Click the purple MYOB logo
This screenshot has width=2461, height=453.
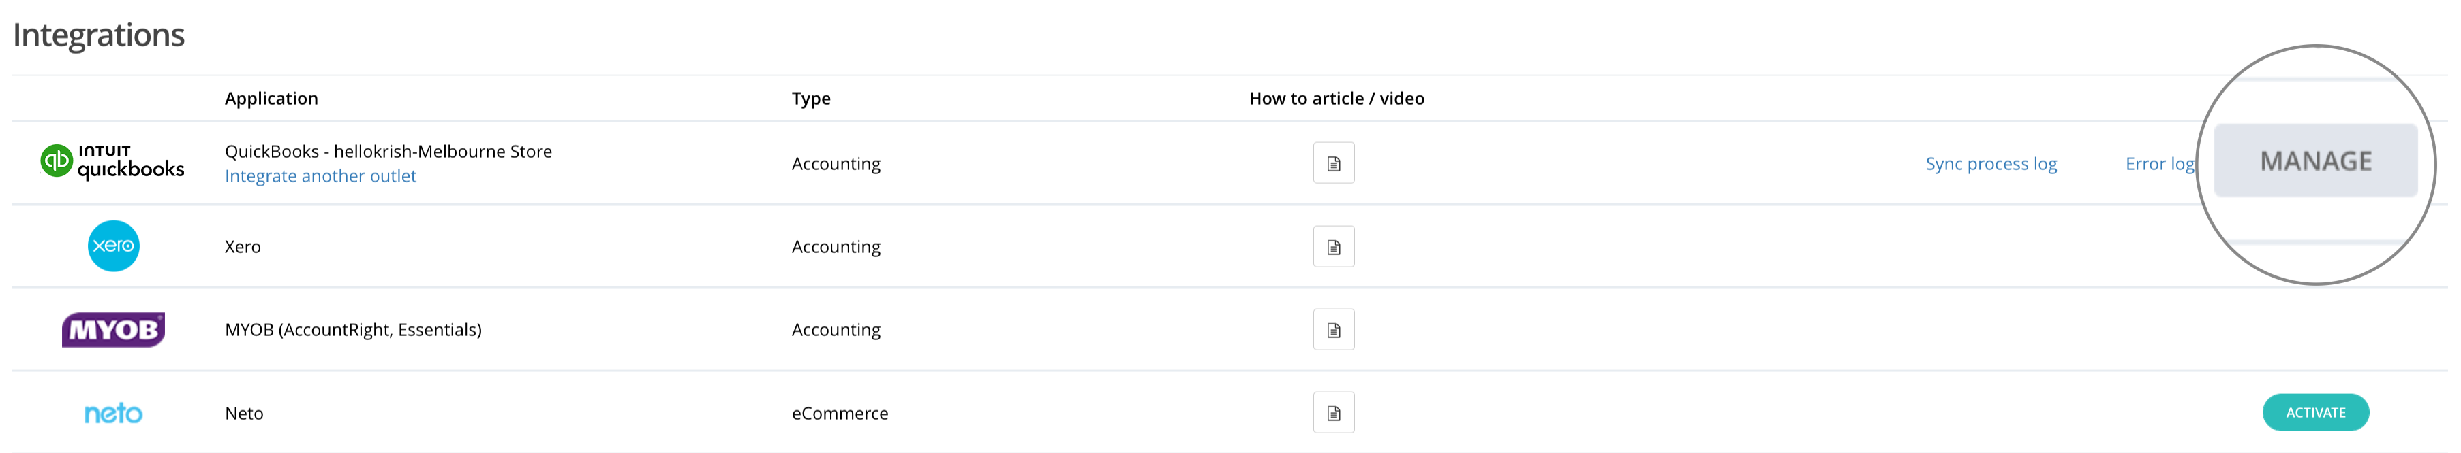tap(114, 330)
